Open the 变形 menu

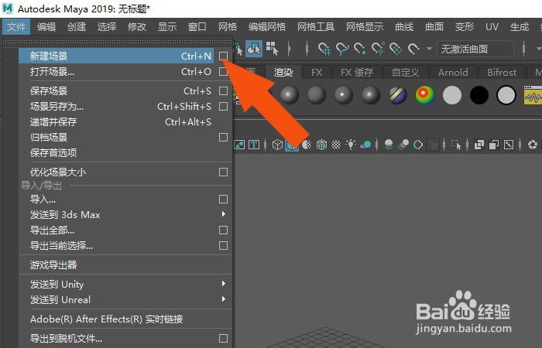465,26
